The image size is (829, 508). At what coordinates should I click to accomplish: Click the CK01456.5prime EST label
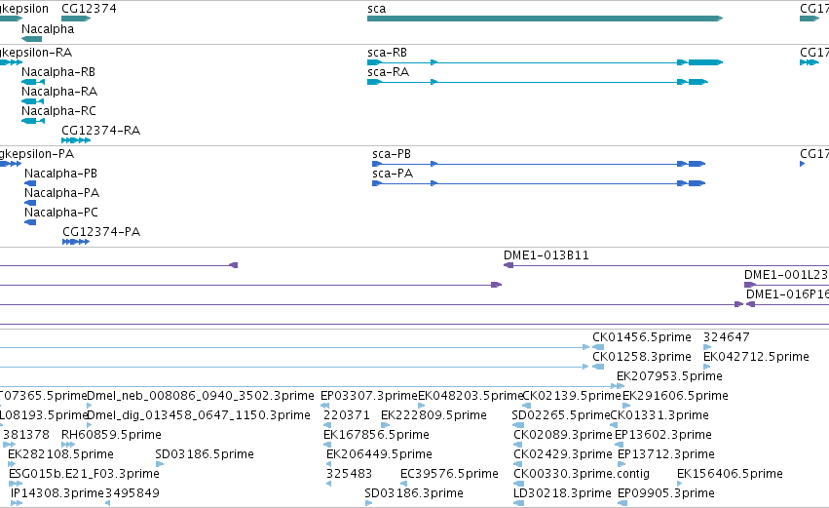(641, 337)
